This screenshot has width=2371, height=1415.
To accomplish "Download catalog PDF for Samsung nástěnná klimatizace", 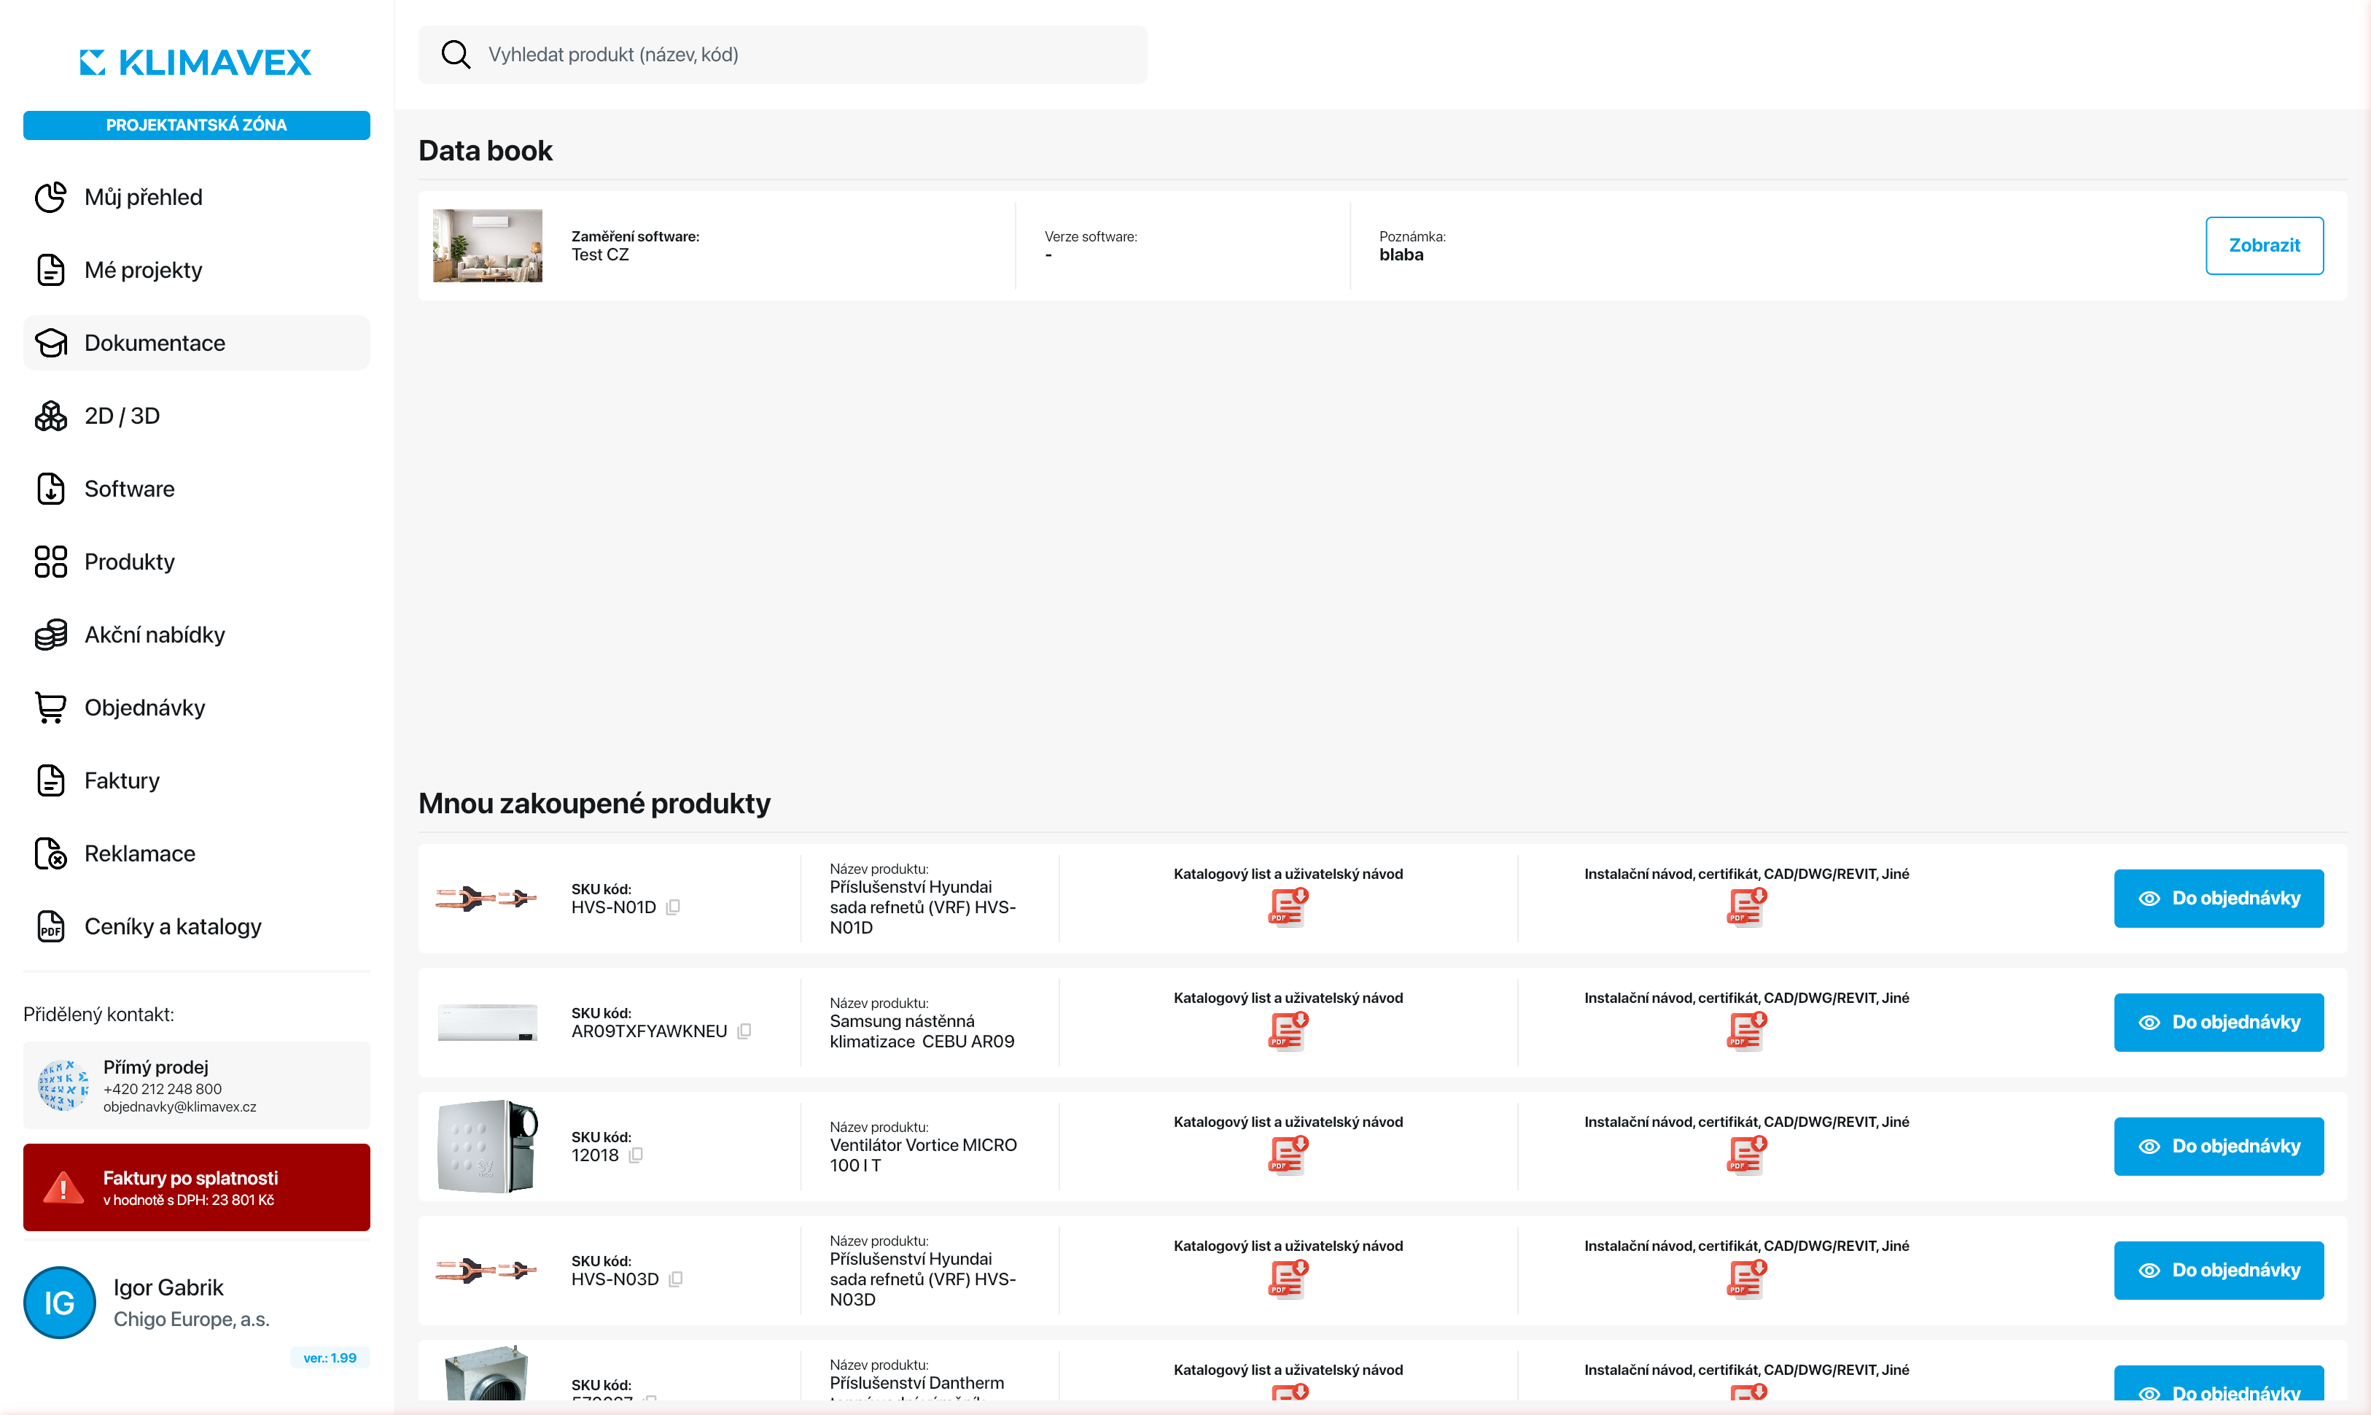I will point(1288,1030).
